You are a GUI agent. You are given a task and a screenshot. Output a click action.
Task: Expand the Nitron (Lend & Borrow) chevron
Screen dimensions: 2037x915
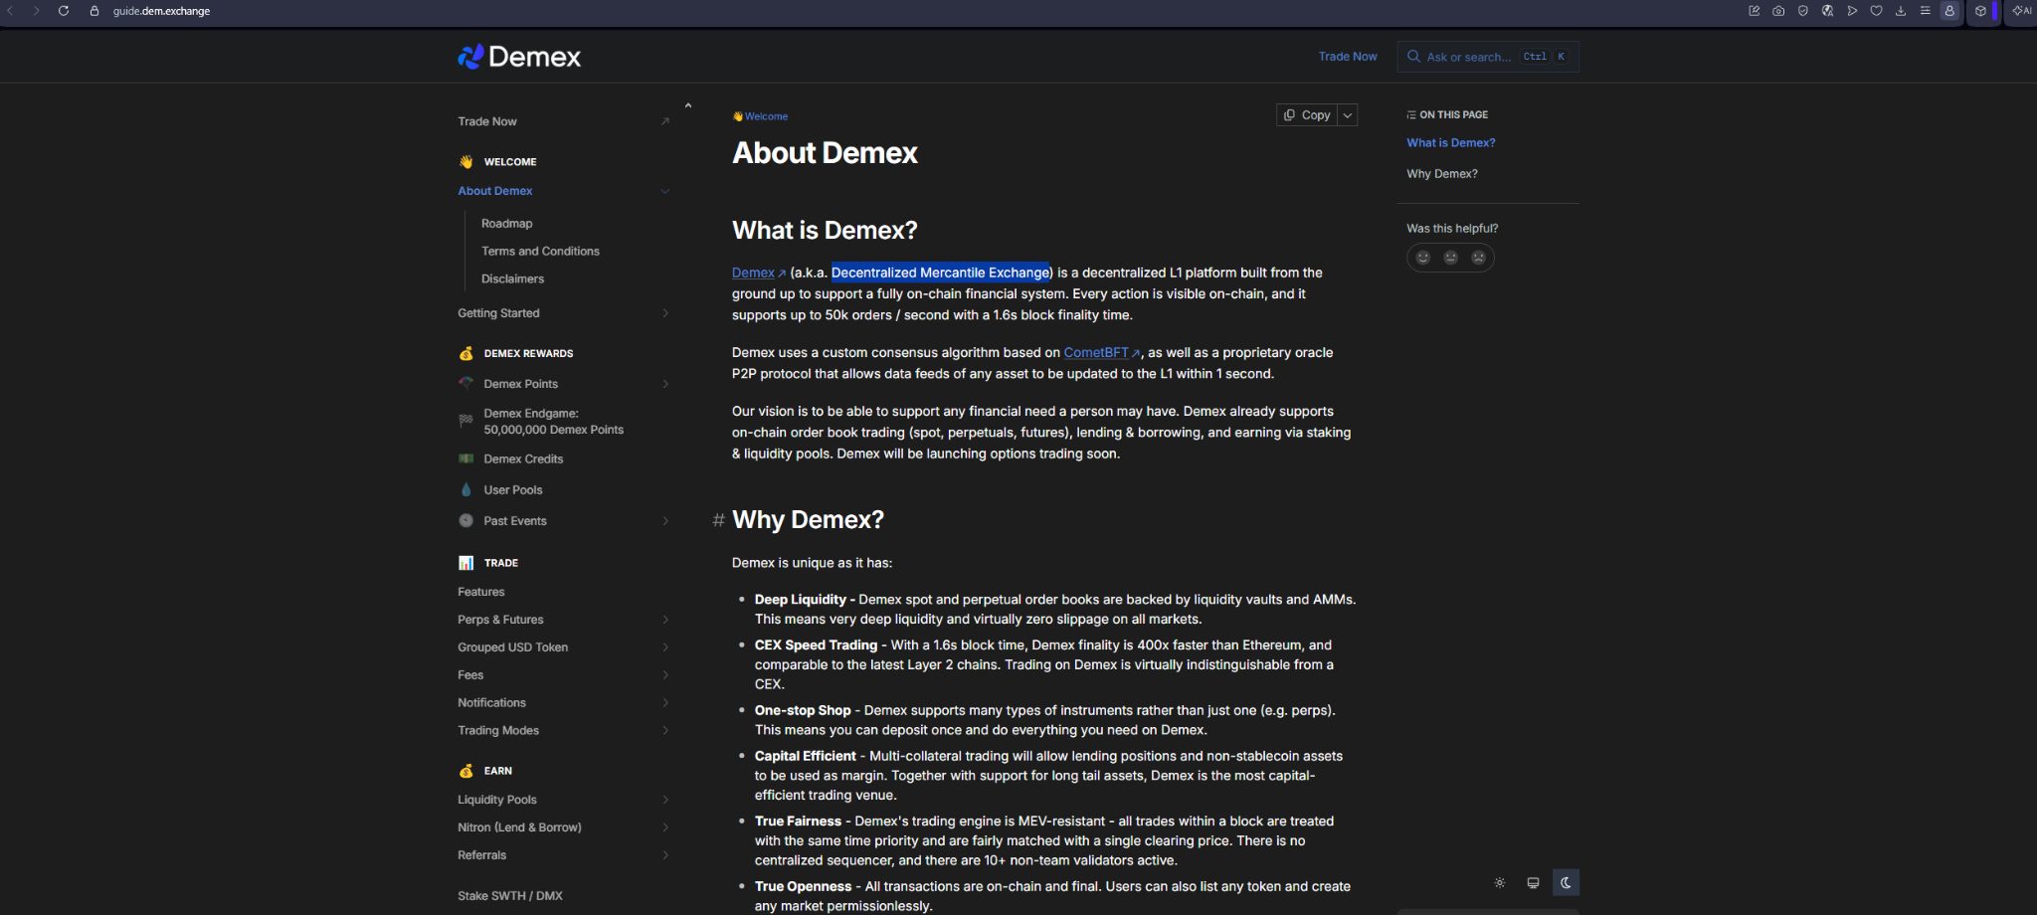tap(665, 827)
